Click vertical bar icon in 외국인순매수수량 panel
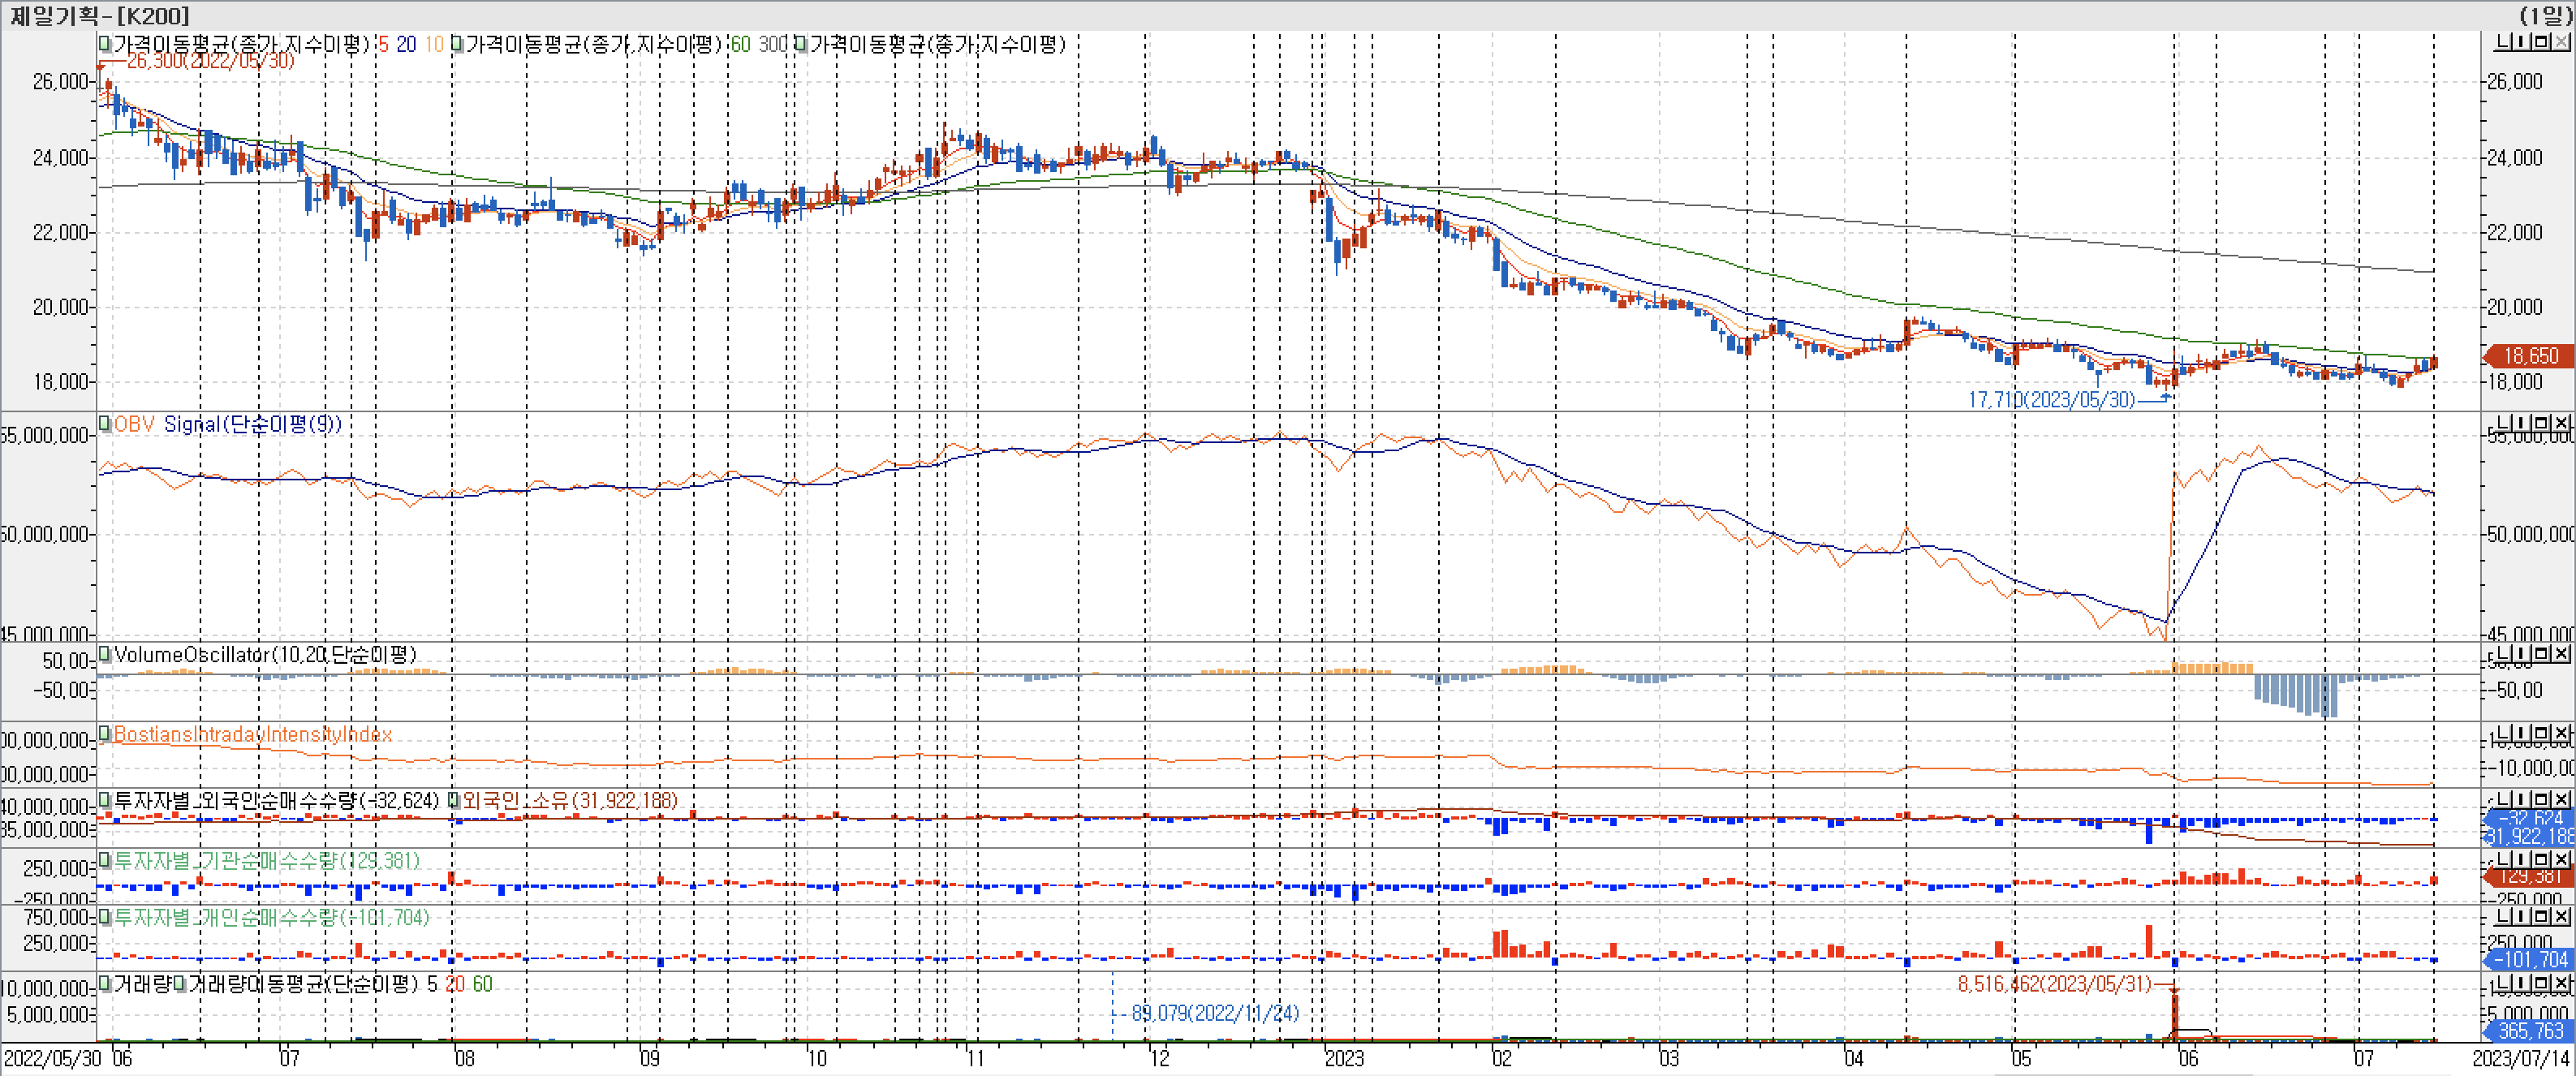The image size is (2576, 1076). (x=2521, y=800)
